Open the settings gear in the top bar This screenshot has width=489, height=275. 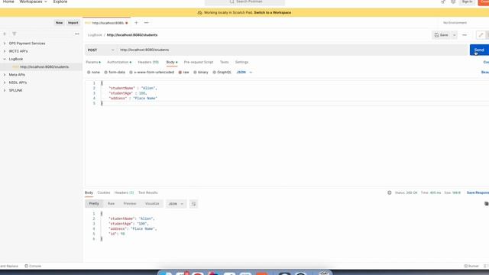(453, 2)
